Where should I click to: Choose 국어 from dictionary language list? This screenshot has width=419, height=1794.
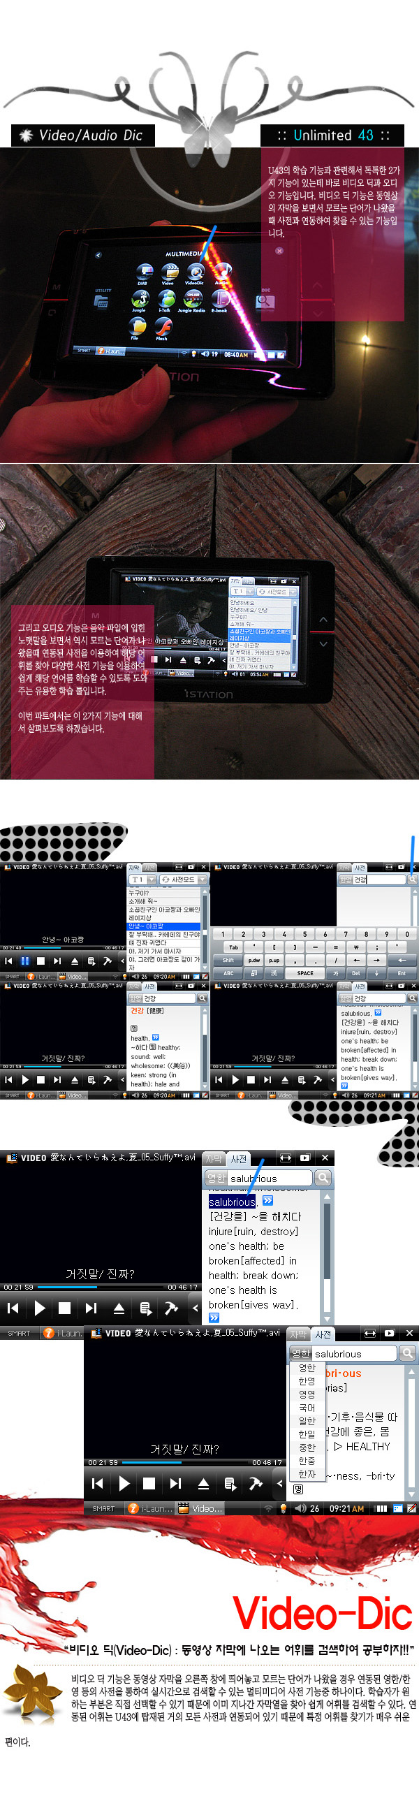point(307,1408)
